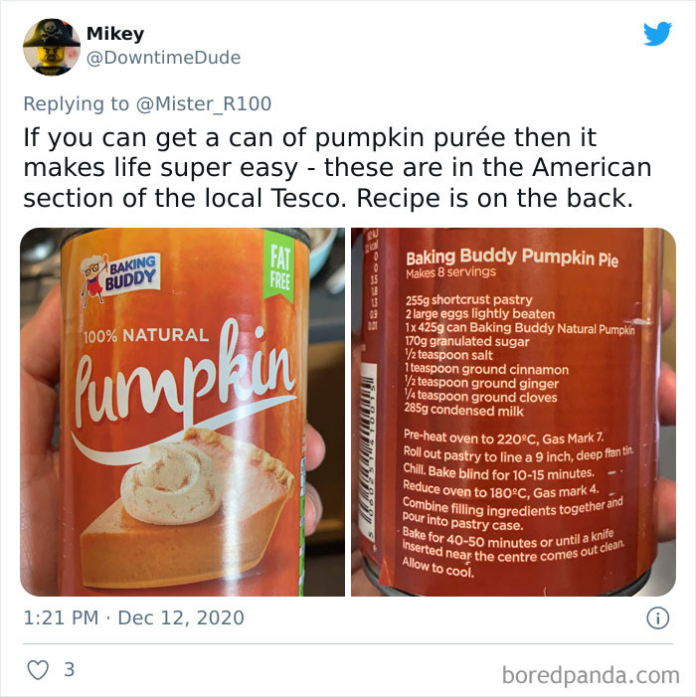Click the Baking Buddy logo on the can
Screen dimensions: 696x697
pyautogui.click(x=120, y=276)
